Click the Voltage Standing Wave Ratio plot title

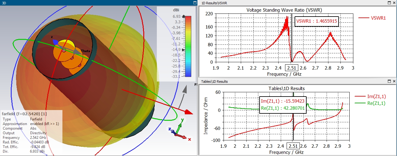(284, 10)
